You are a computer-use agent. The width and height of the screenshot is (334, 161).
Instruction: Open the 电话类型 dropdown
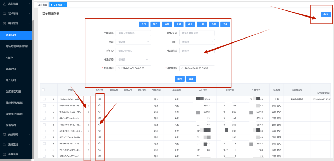pos(197,51)
